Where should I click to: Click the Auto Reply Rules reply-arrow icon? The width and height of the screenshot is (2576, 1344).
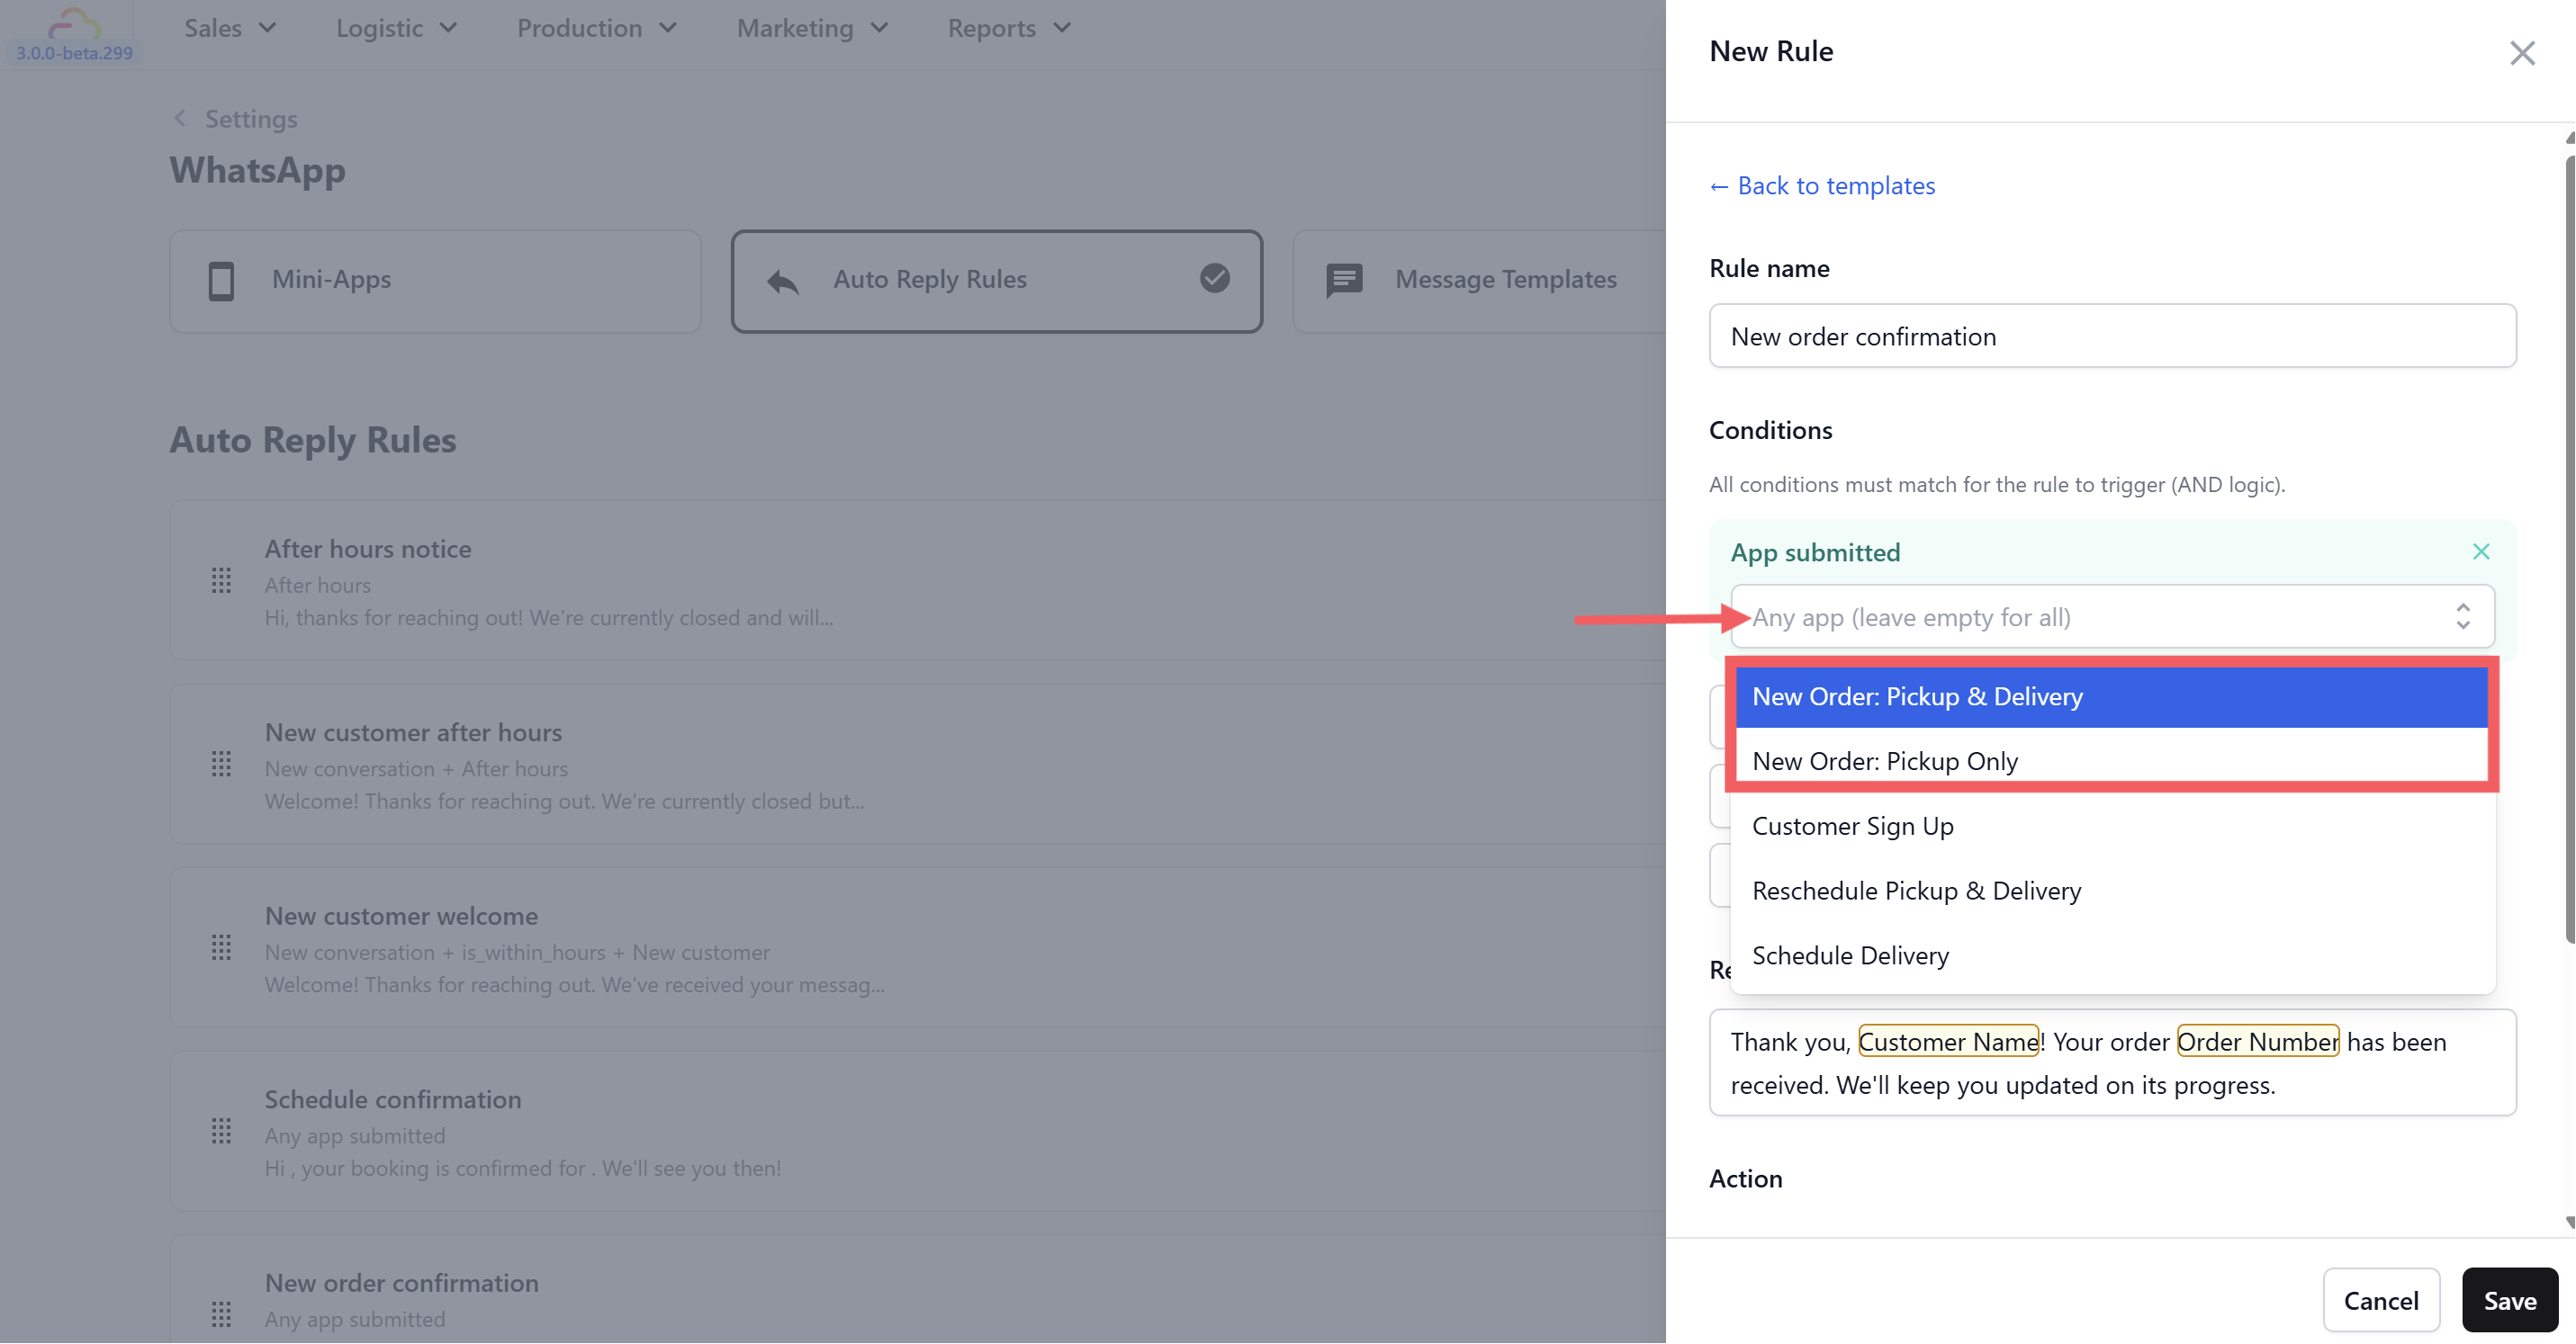[x=783, y=282]
